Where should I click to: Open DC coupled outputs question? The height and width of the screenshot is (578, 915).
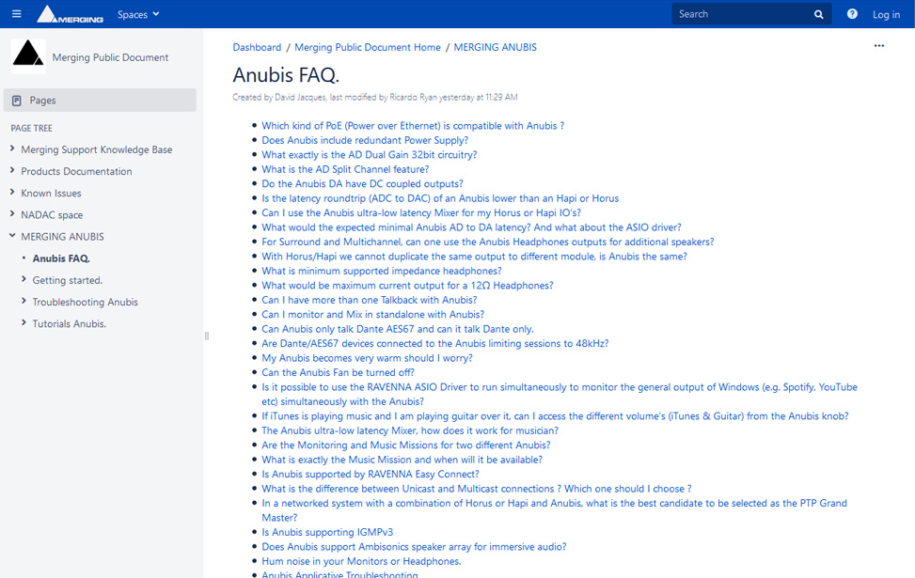tap(362, 183)
